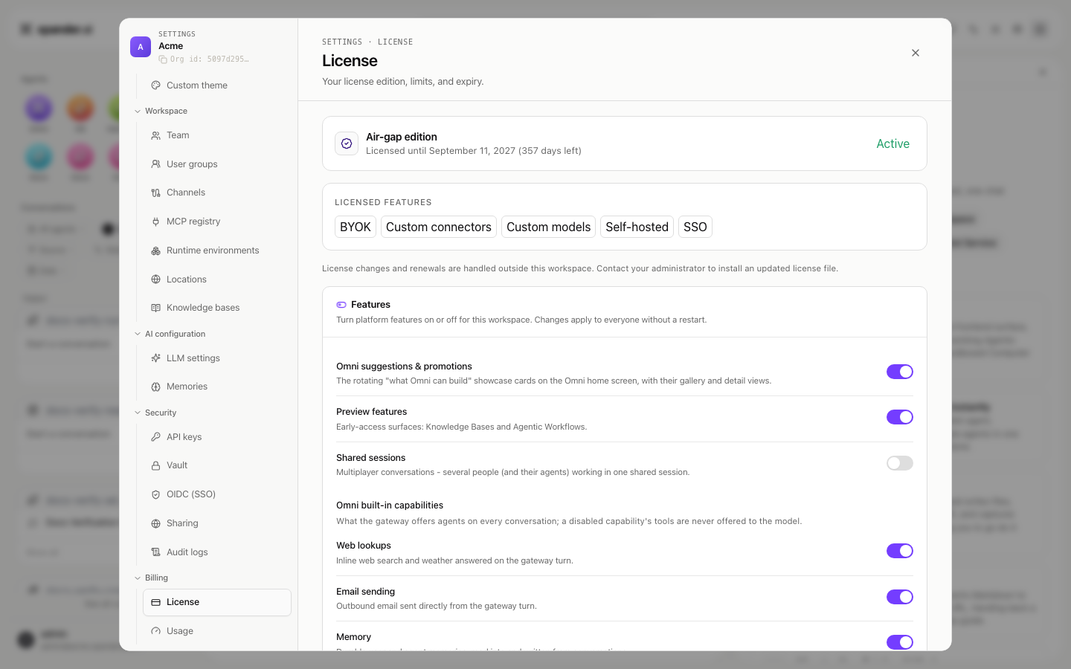The width and height of the screenshot is (1071, 669).
Task: Collapse the Billing section chevron
Action: [138, 578]
